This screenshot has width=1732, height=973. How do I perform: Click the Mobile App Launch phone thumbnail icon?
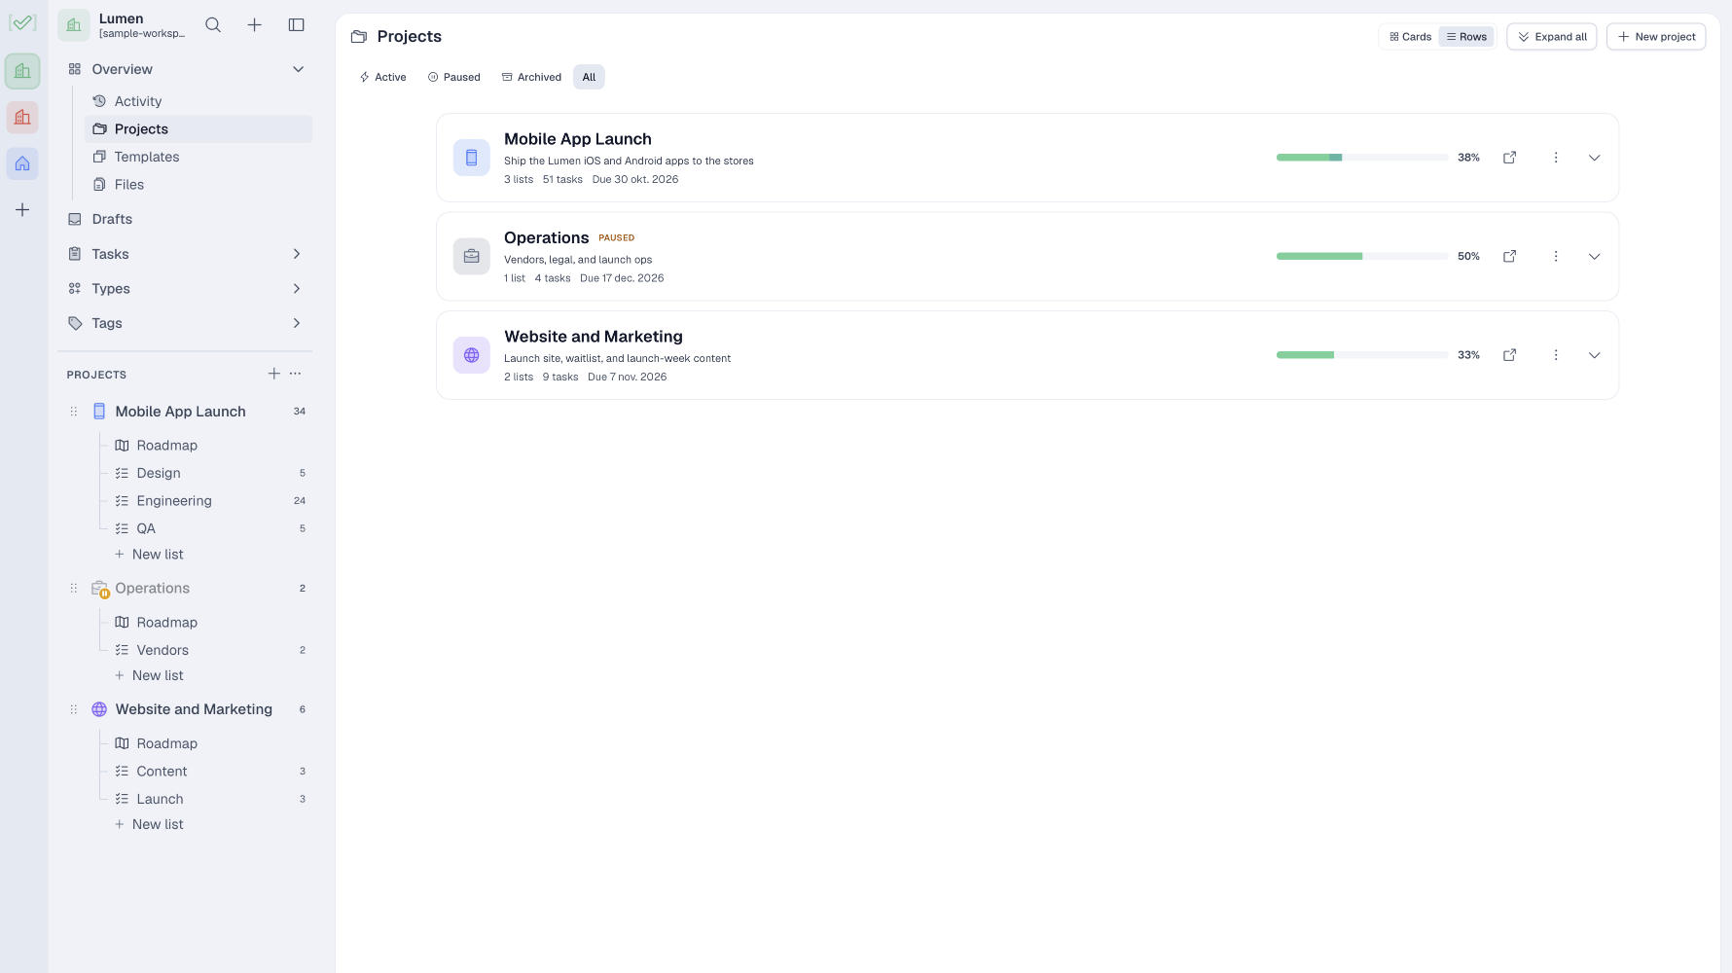click(472, 158)
